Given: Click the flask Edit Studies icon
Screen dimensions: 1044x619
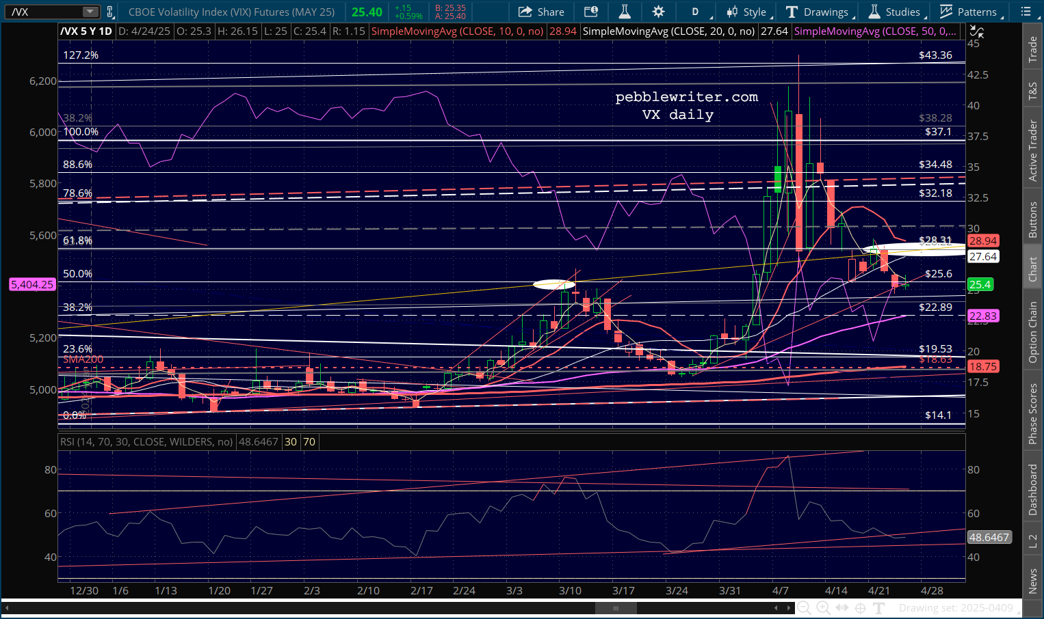Looking at the screenshot, I should (624, 12).
